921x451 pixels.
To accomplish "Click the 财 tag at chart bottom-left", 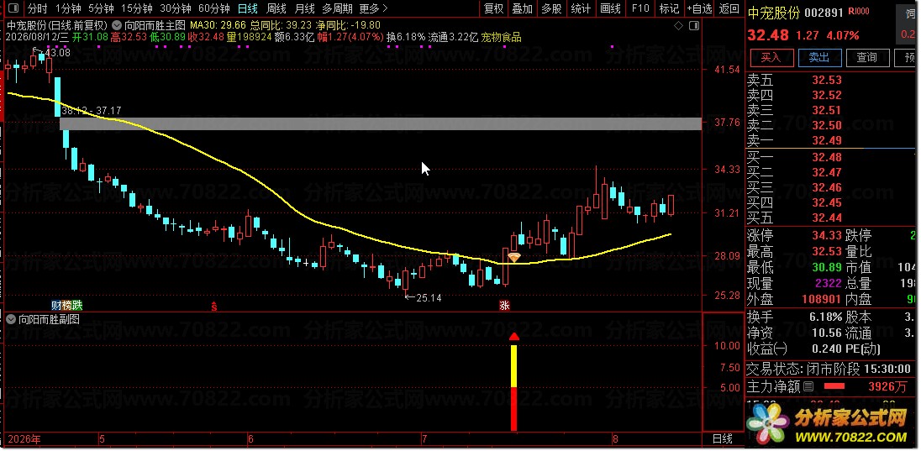I will 55,306.
